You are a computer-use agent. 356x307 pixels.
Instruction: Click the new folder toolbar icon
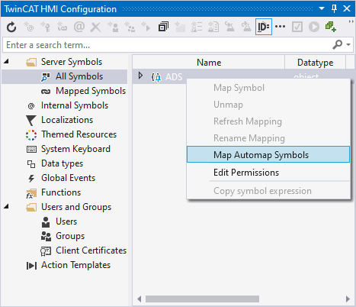(180, 27)
